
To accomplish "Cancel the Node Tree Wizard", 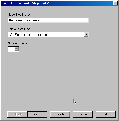I will pyautogui.click(x=83, y=114).
